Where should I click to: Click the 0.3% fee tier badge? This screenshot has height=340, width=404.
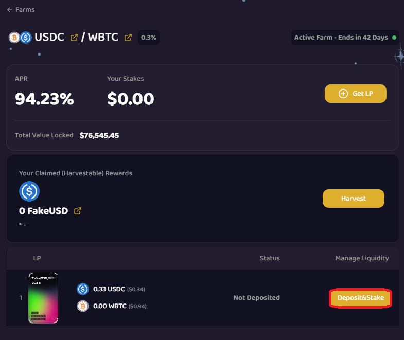(x=149, y=38)
